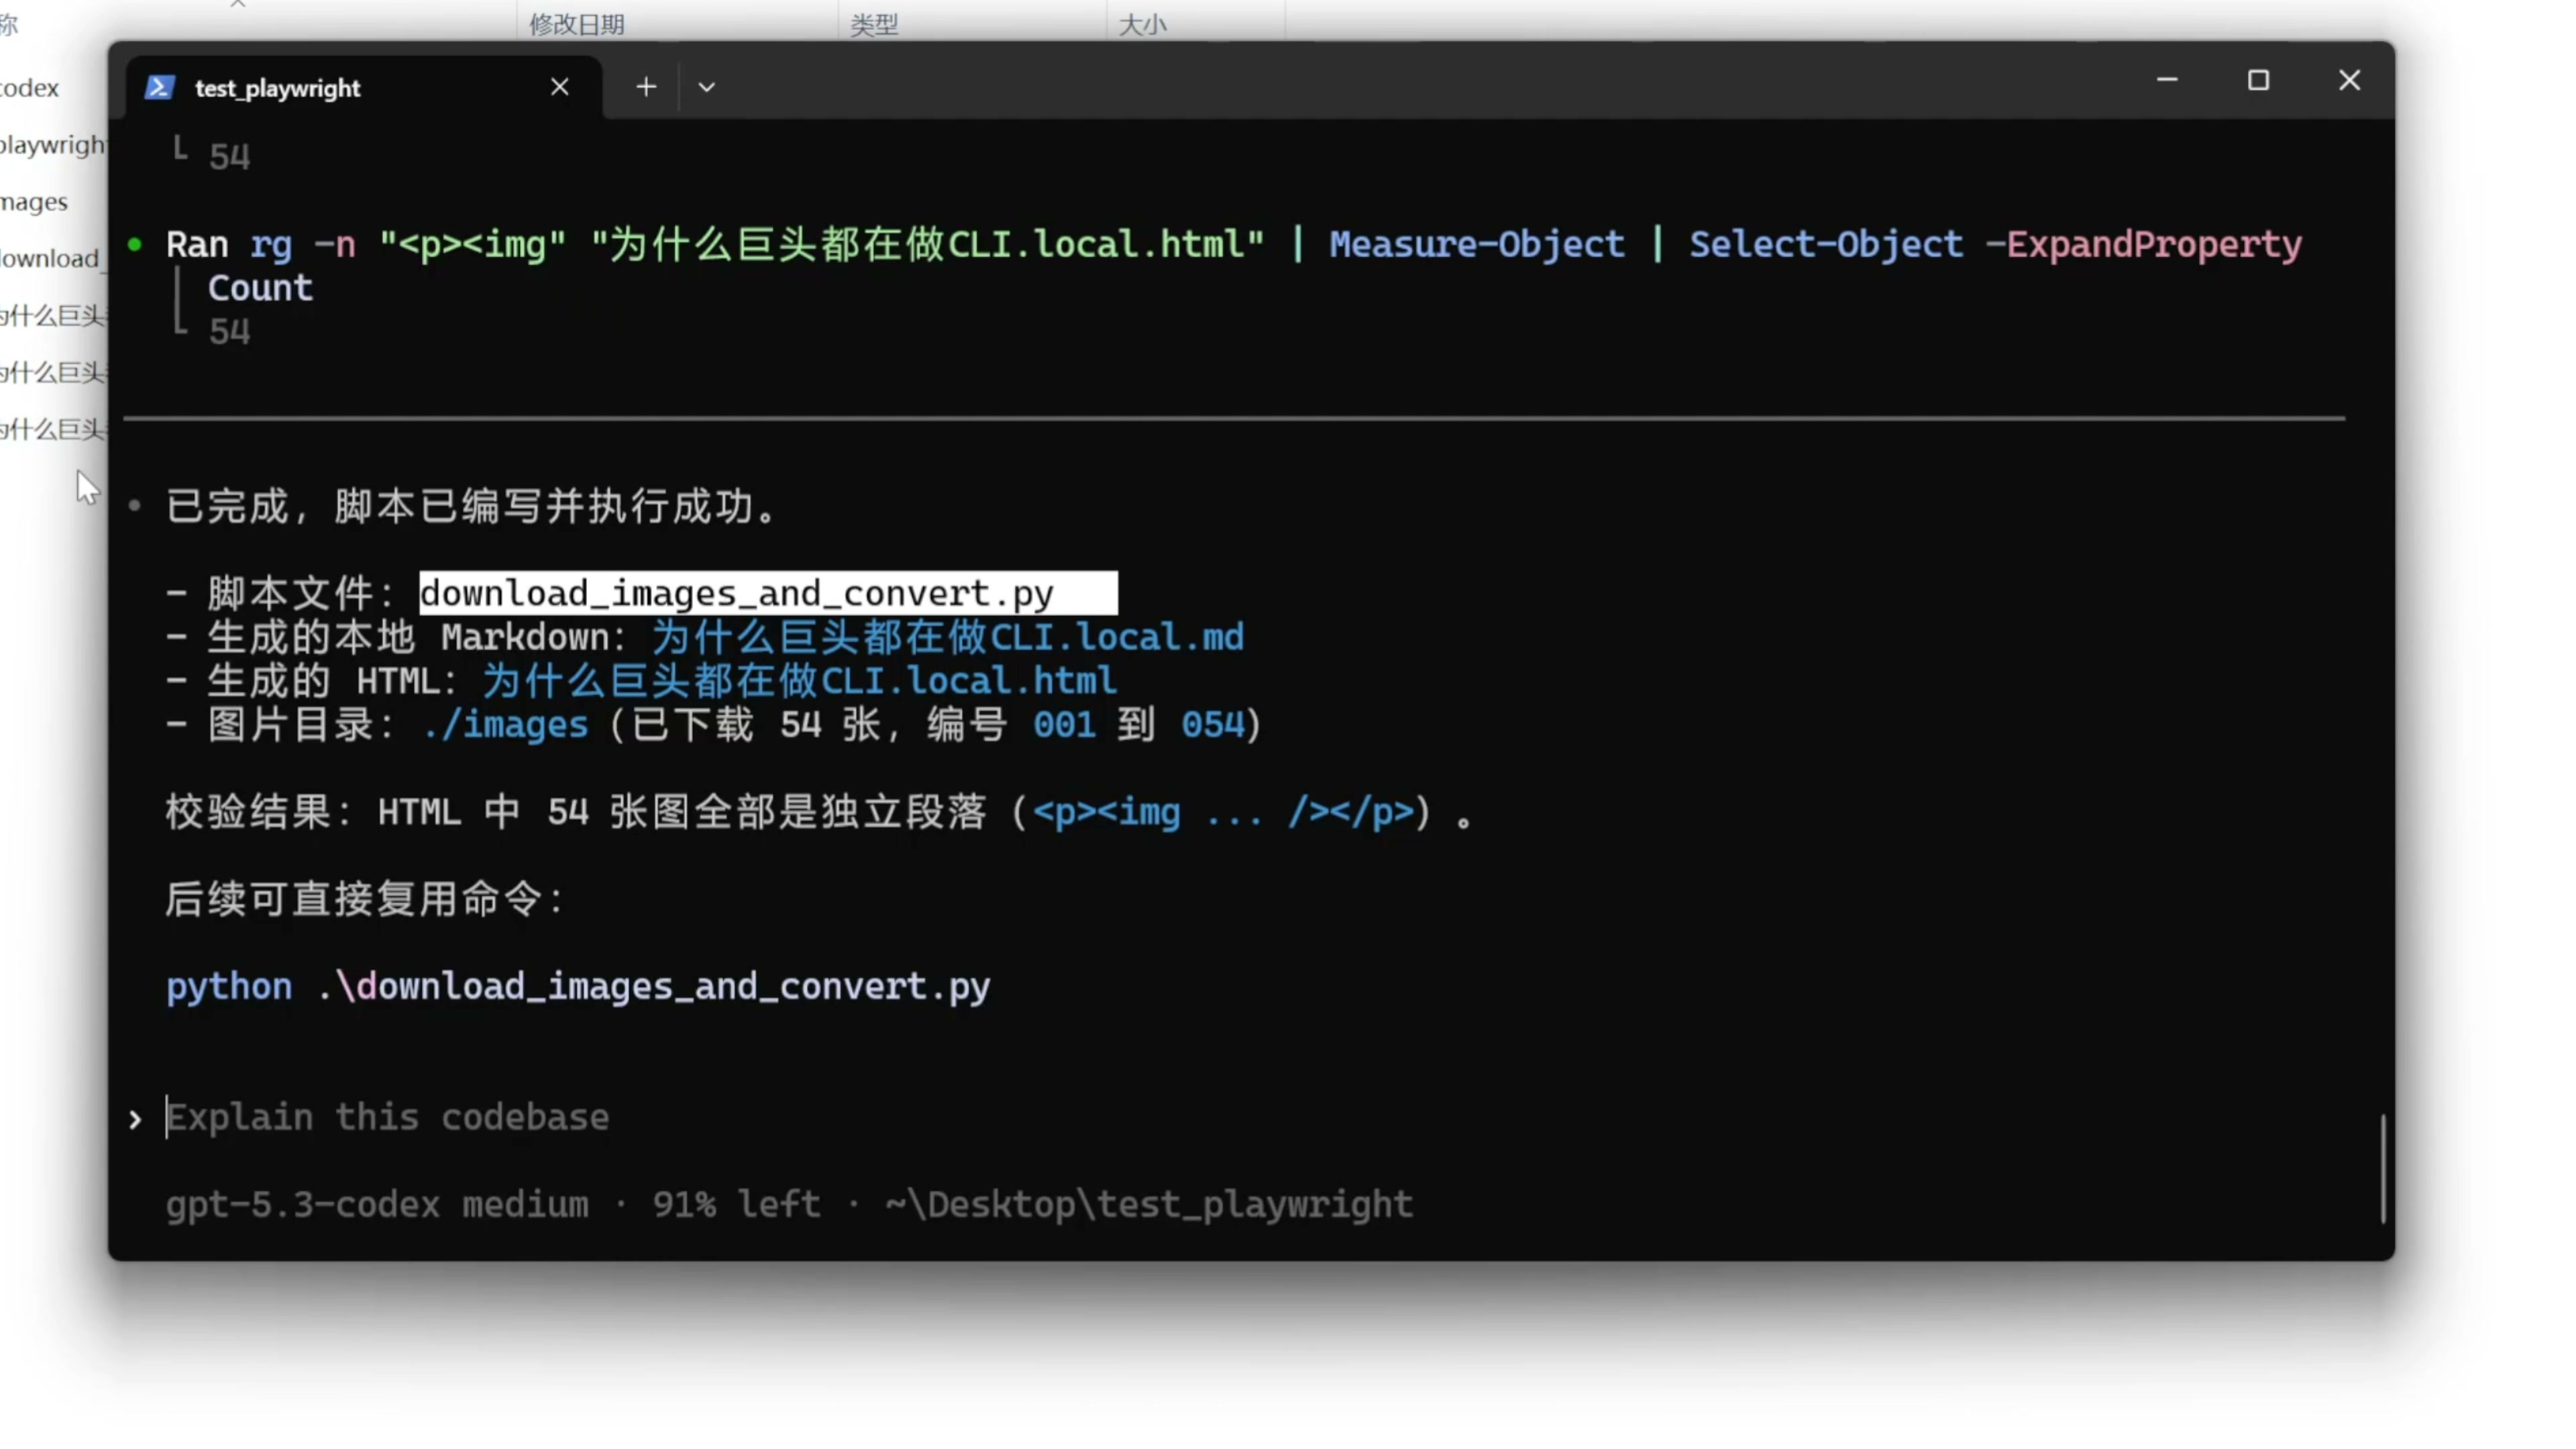
Task: Open the CLI.local.md Markdown link
Action: 947,637
